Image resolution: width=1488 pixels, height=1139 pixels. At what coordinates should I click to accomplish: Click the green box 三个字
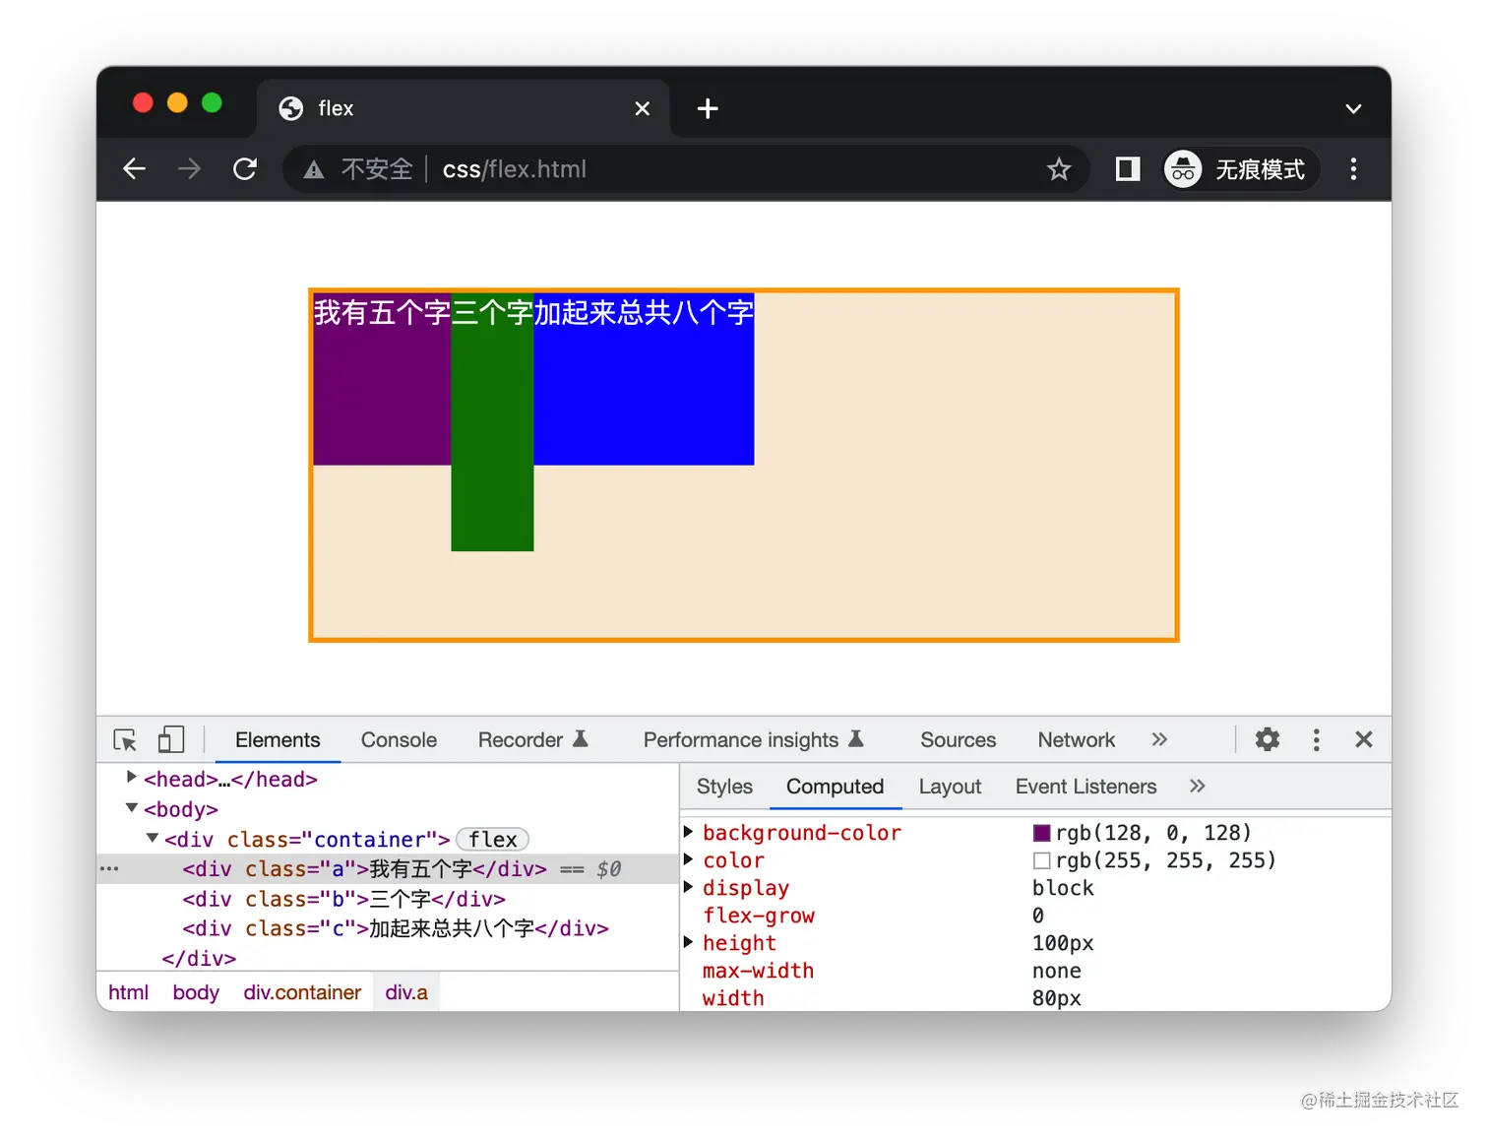[492, 421]
